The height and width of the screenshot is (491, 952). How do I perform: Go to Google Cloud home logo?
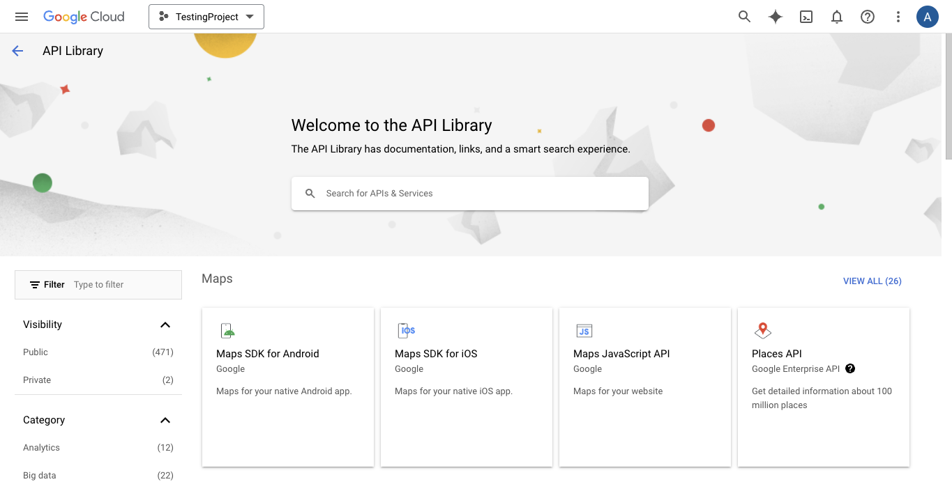pyautogui.click(x=84, y=17)
